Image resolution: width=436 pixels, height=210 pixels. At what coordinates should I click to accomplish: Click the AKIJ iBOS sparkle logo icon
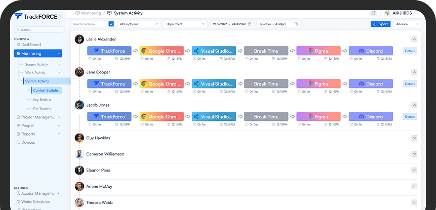click(x=387, y=13)
